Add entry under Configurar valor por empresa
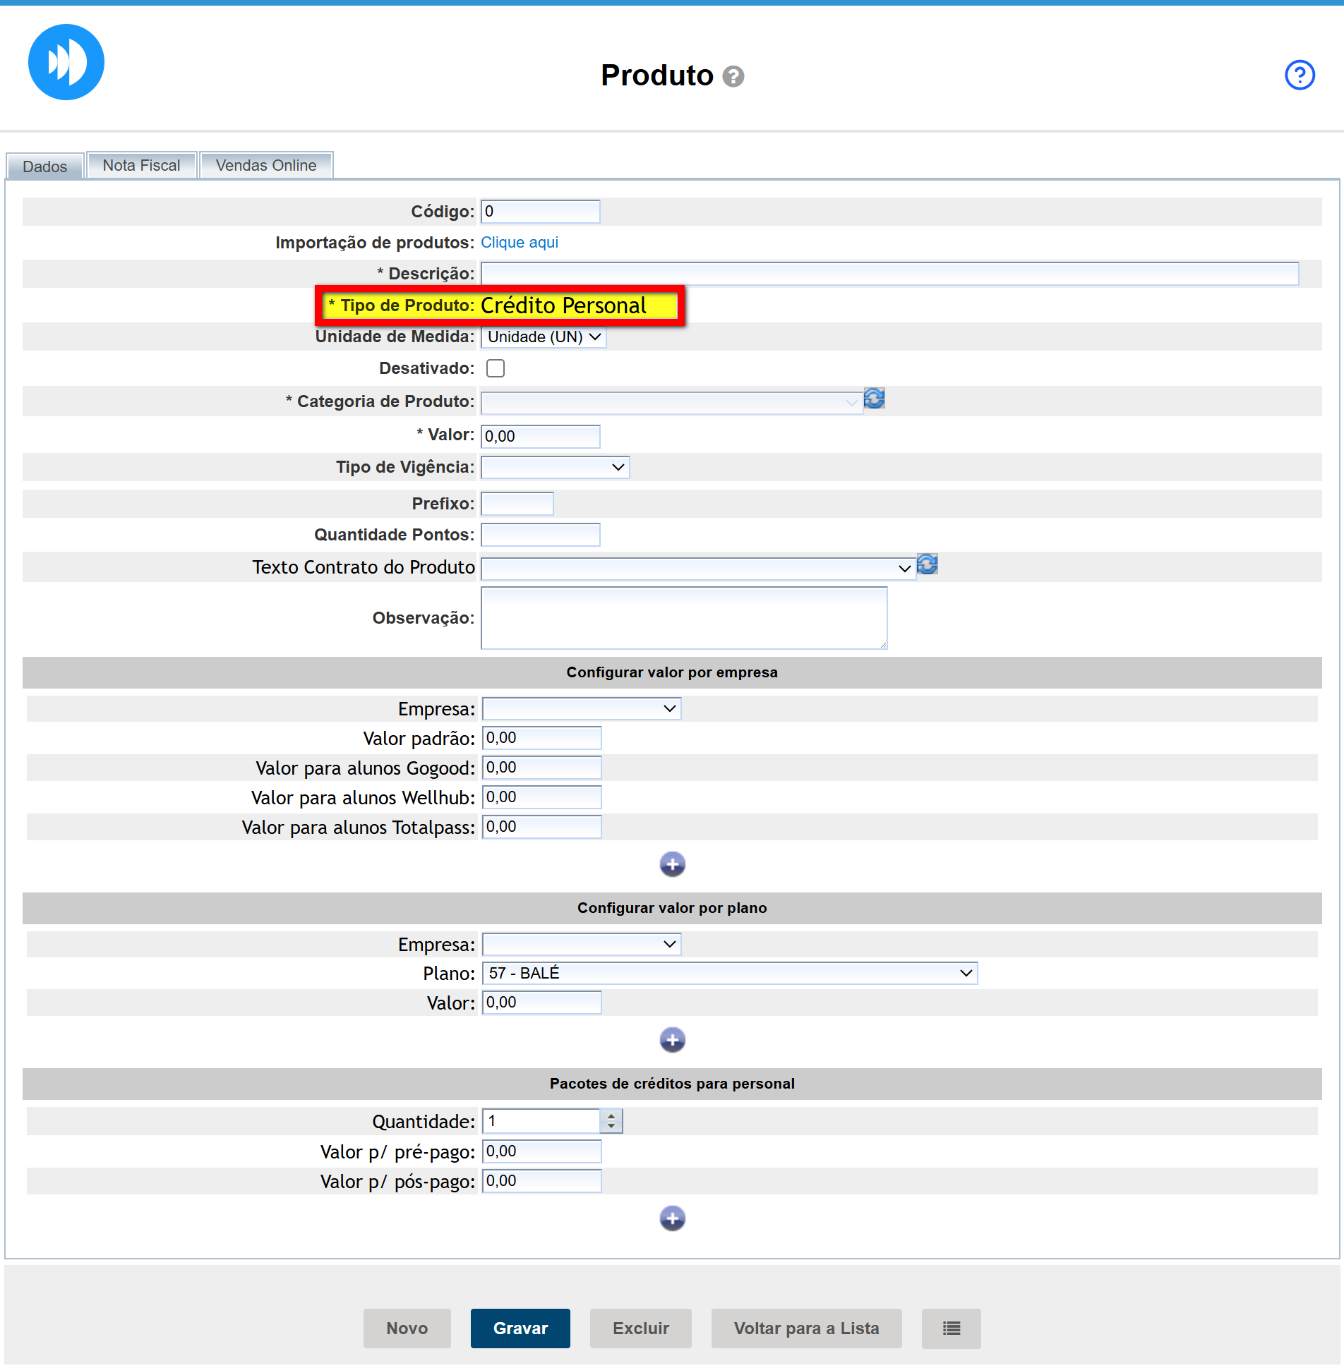The width and height of the screenshot is (1344, 1368). [x=672, y=864]
